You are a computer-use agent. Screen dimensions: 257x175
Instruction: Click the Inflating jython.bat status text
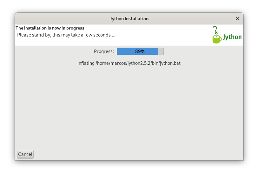click(129, 63)
